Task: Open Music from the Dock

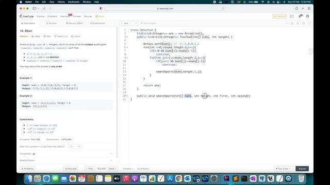Action: coord(126,178)
